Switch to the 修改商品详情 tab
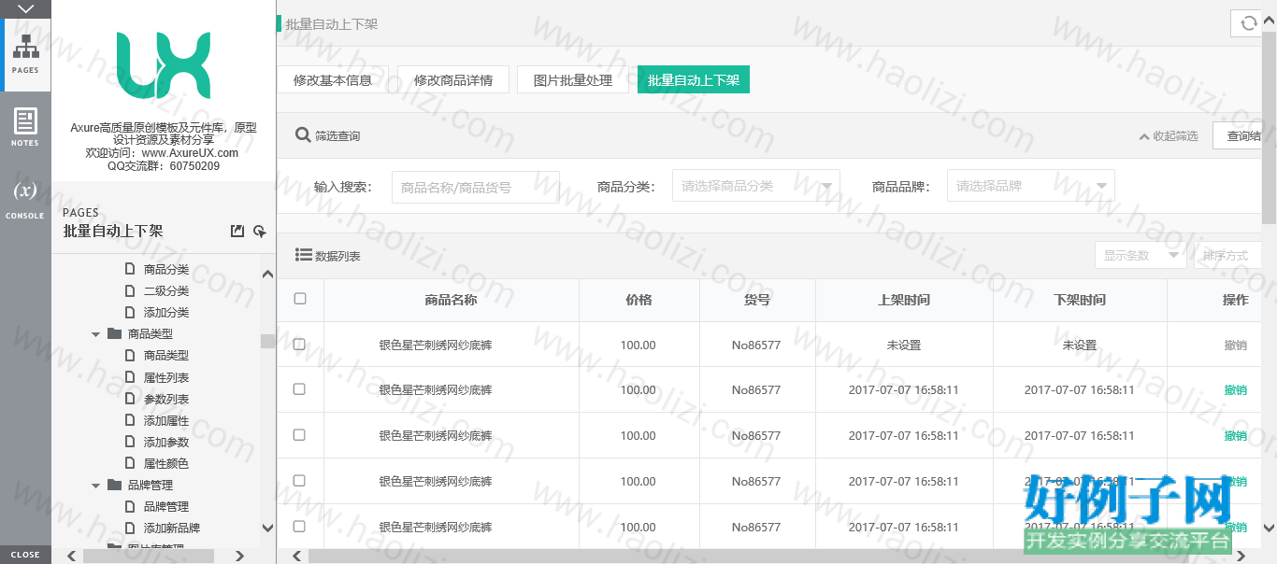 (x=453, y=79)
